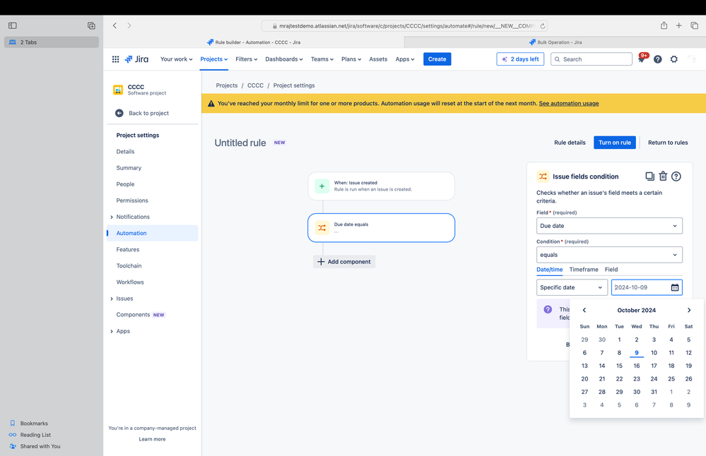The width and height of the screenshot is (706, 456).
Task: Open the notifications bell icon
Action: tap(641, 59)
